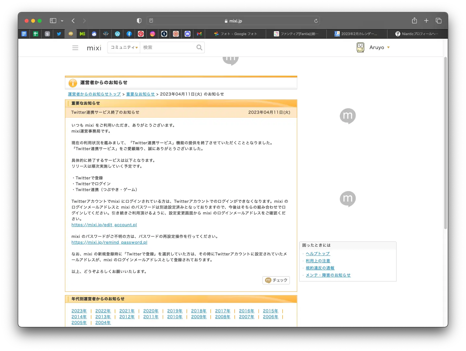Toggle Reader view in address bar
The width and height of the screenshot is (466, 351).
(x=151, y=21)
